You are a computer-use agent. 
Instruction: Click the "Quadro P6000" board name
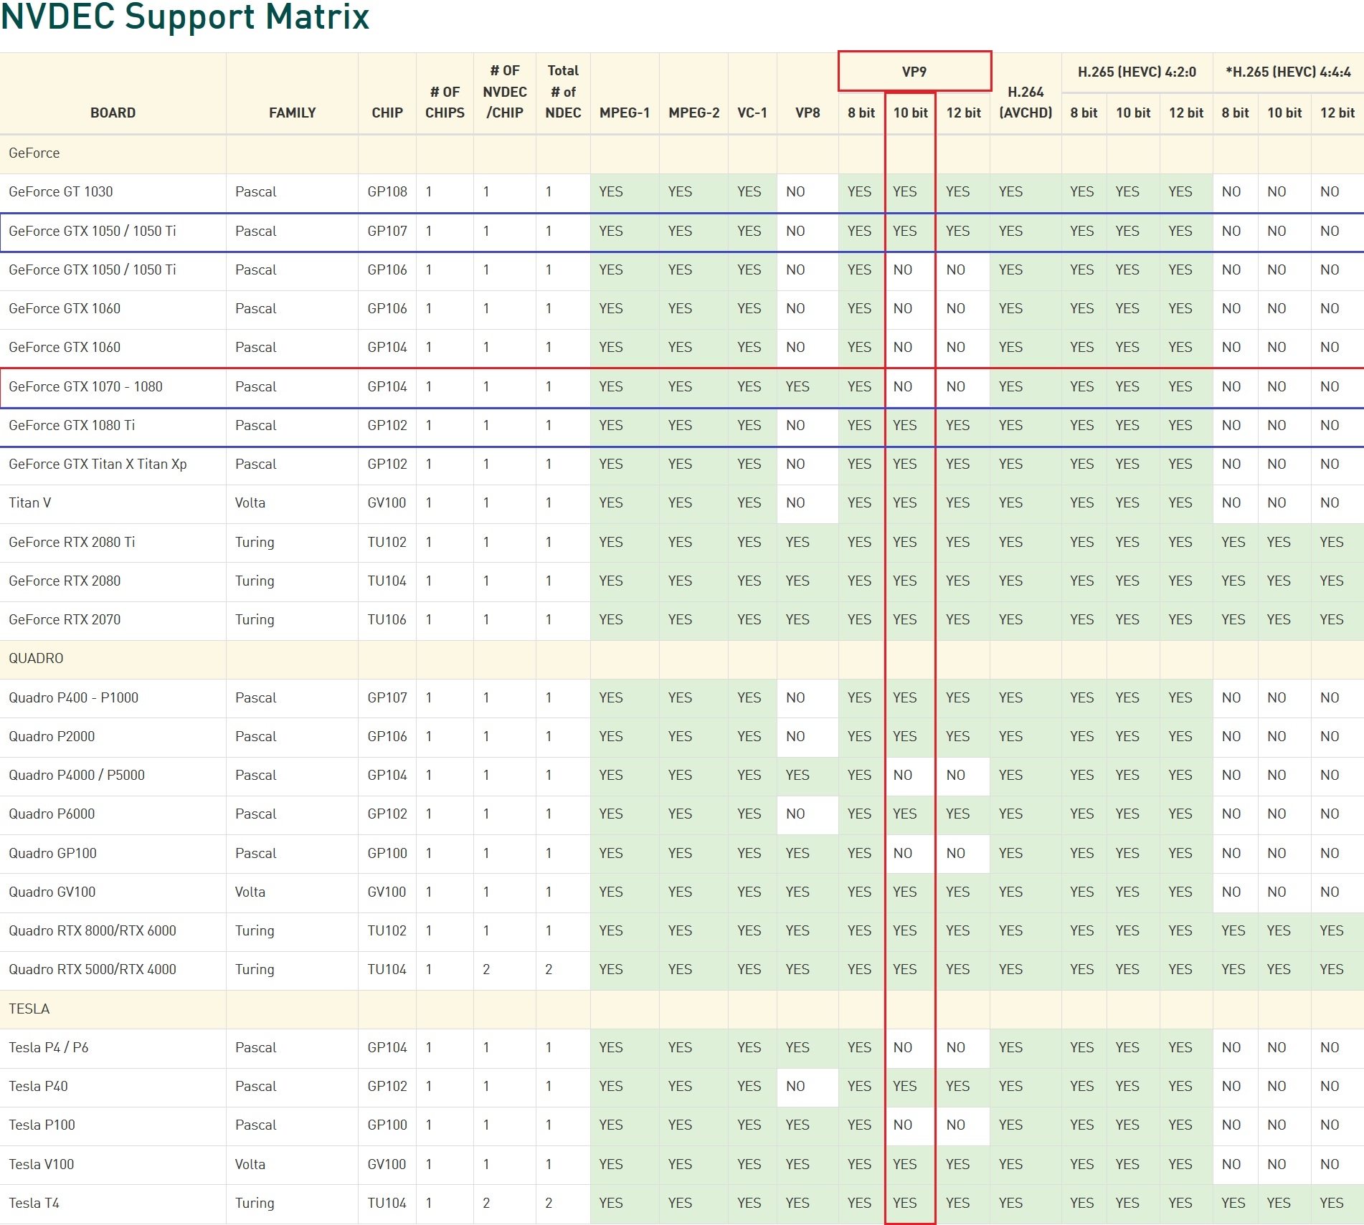click(x=52, y=814)
